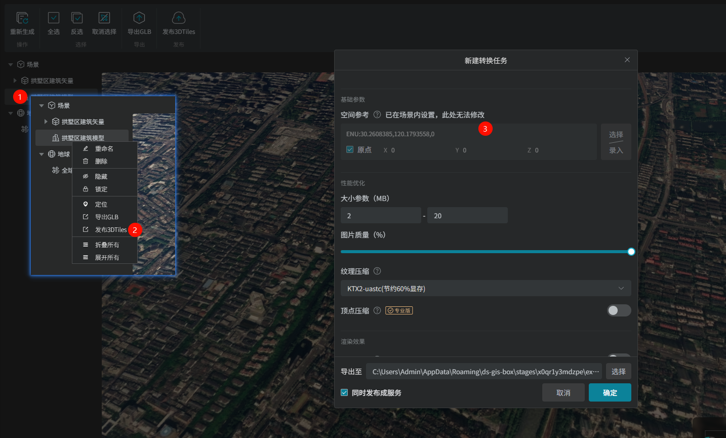Select 重命名 in the context menu
726x438 pixels.
tap(104, 149)
